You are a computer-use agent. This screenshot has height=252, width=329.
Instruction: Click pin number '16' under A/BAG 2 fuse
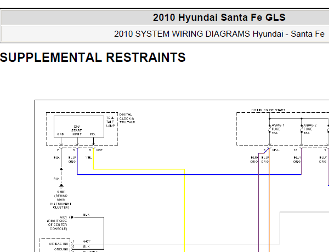click(x=296, y=150)
